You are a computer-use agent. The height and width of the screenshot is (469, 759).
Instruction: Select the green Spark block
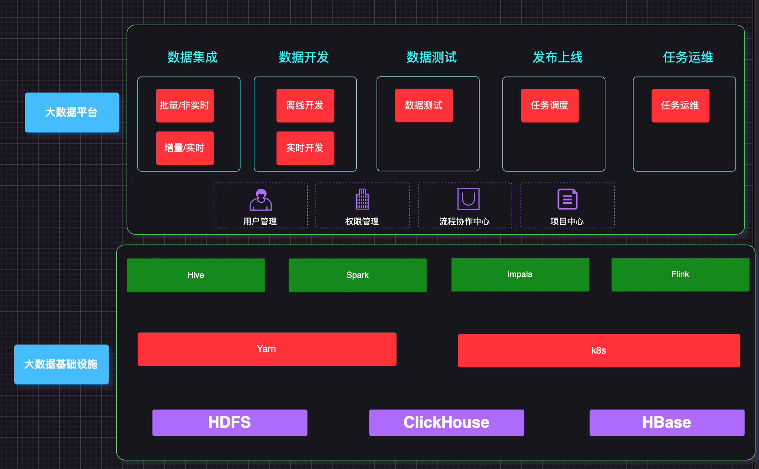(x=358, y=275)
